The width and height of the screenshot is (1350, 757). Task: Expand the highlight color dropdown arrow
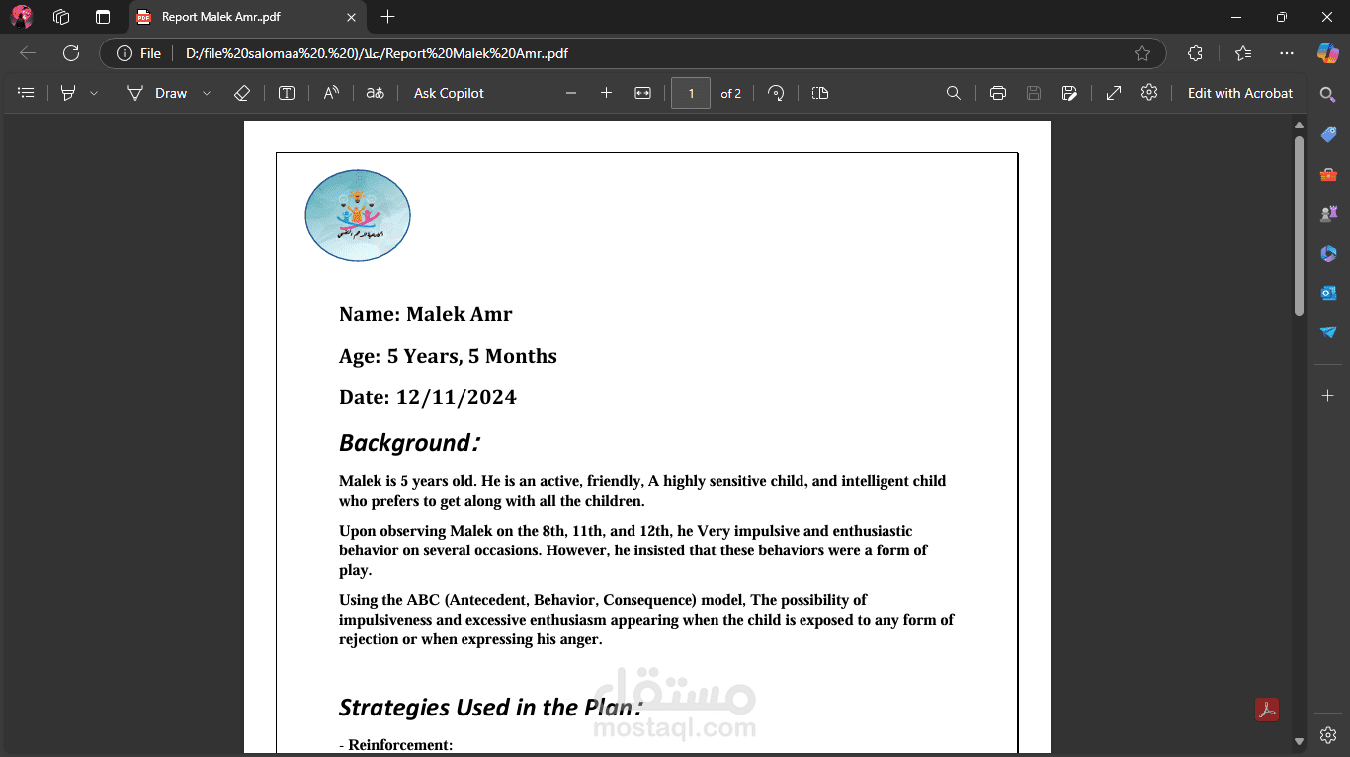pos(94,93)
